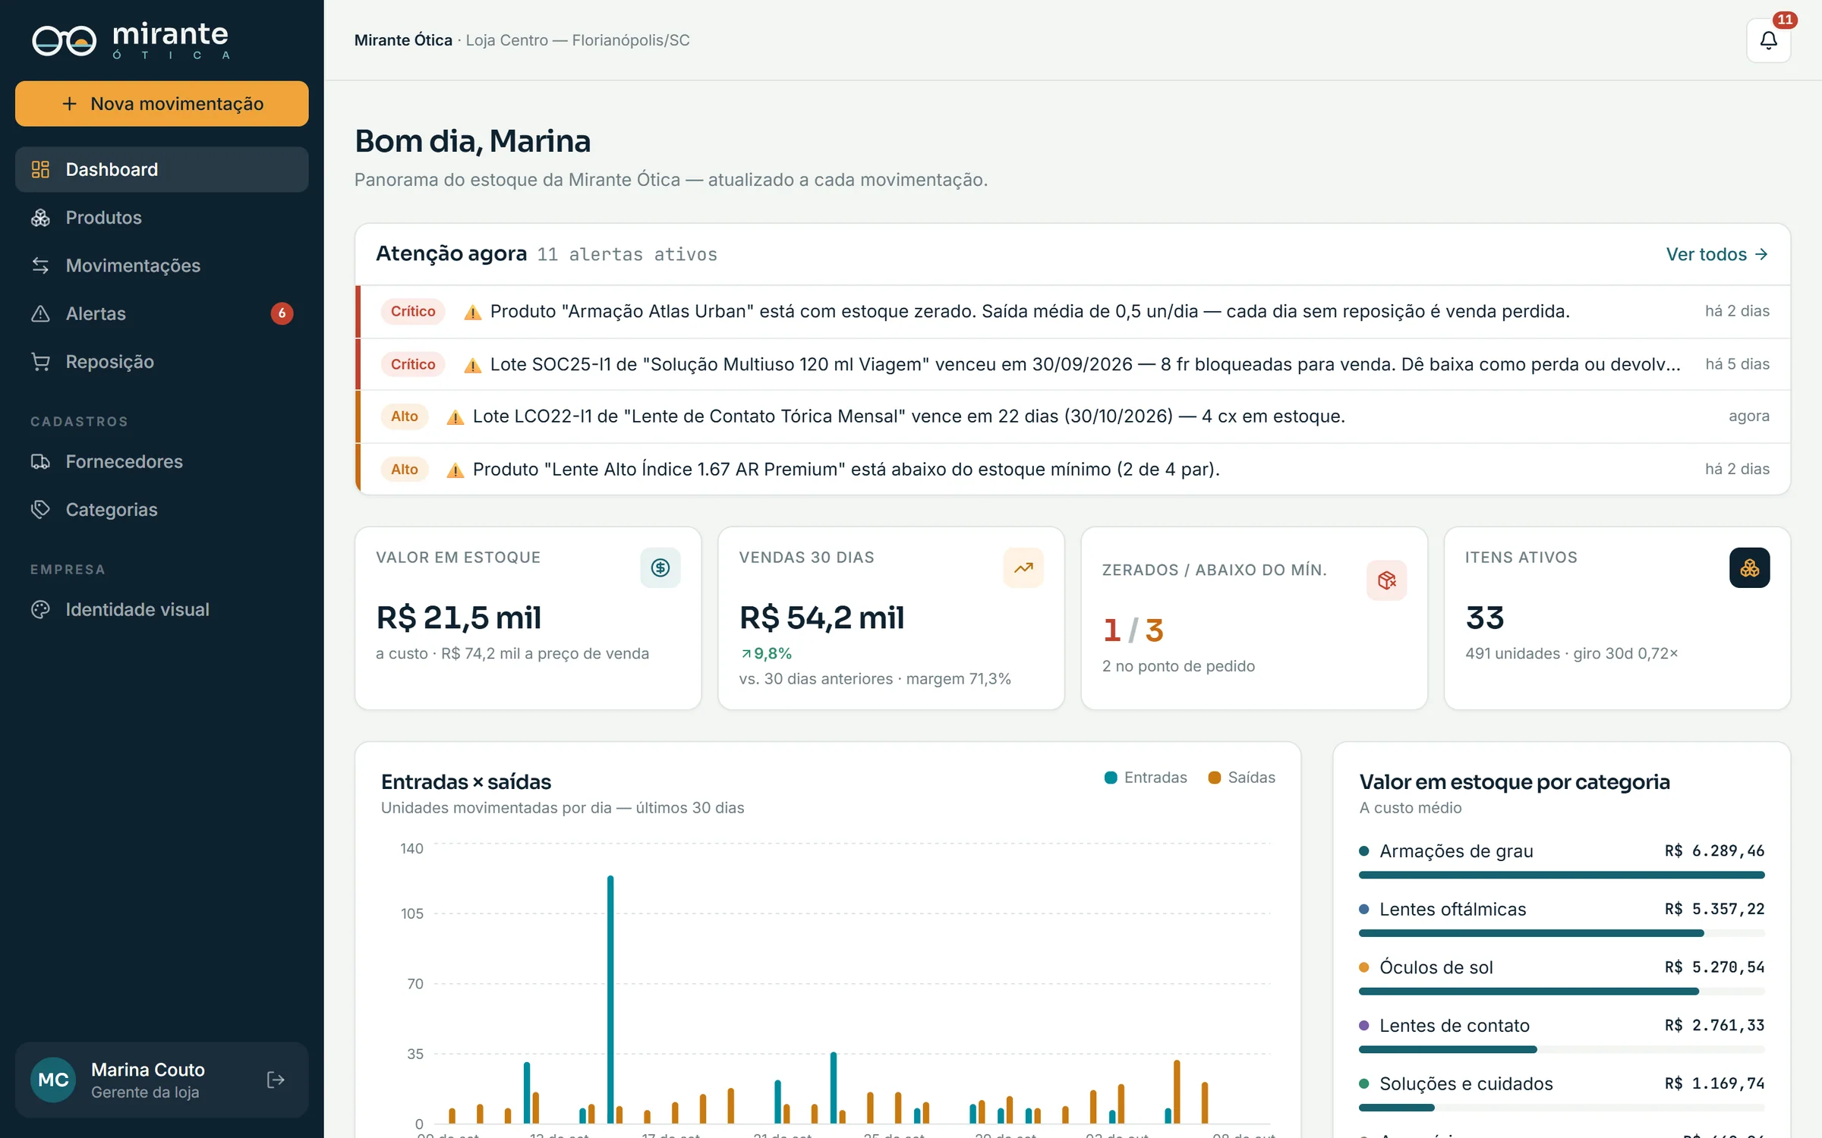Click the Alertas badge showing 6
This screenshot has width=1822, height=1138.
coord(282,313)
